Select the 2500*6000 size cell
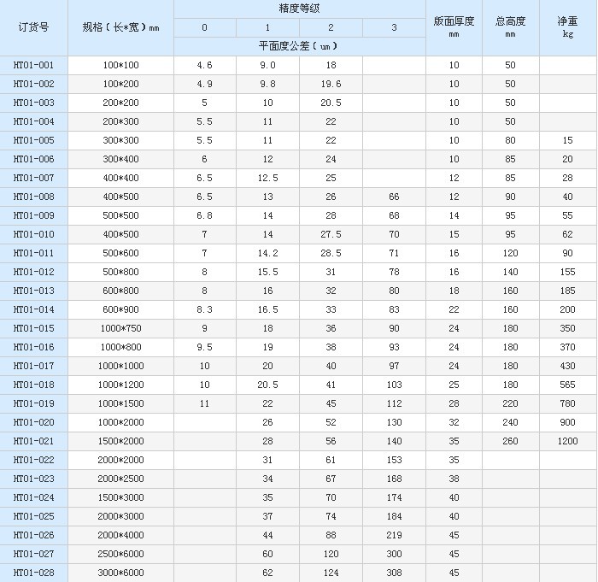Viewport: 598px width, 582px height. click(120, 554)
